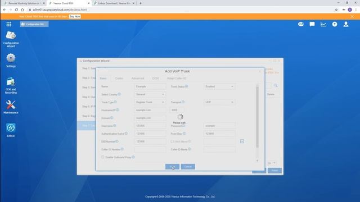Click the dialog vertical scrollbar
This screenshot has width=360, height=202.
point(258,117)
